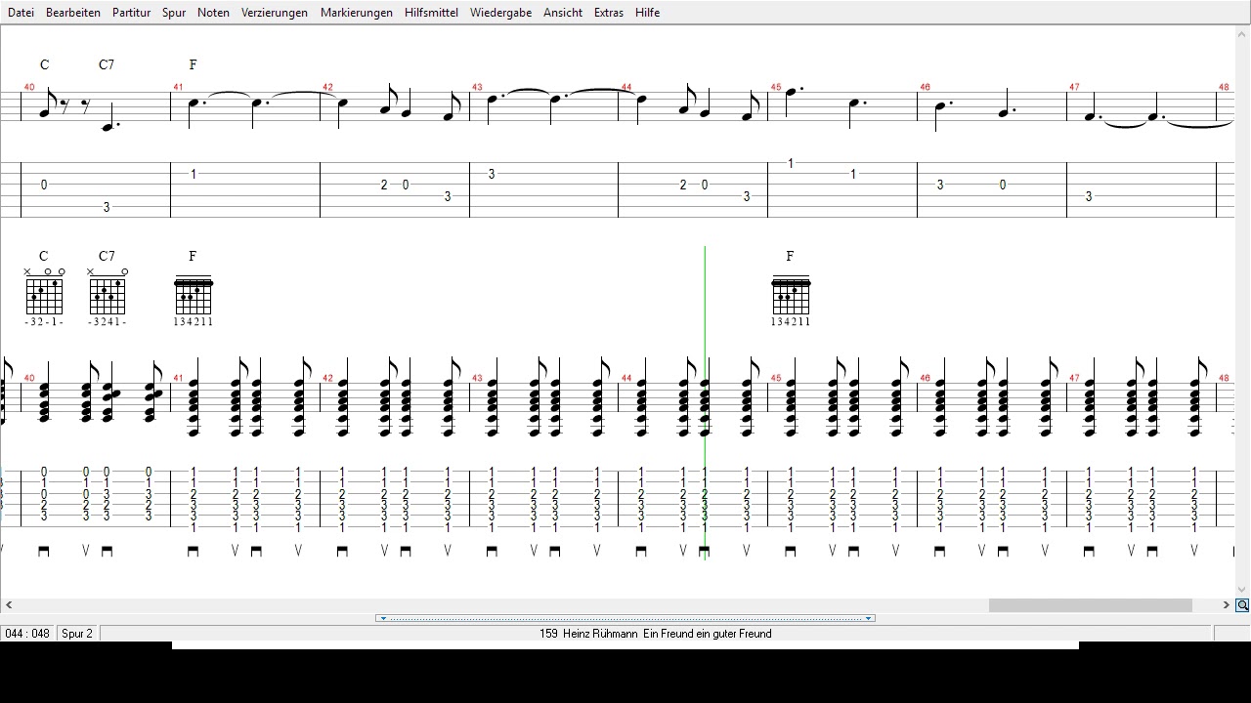Click the song title in status bar
This screenshot has height=703, width=1251.
[656, 634]
